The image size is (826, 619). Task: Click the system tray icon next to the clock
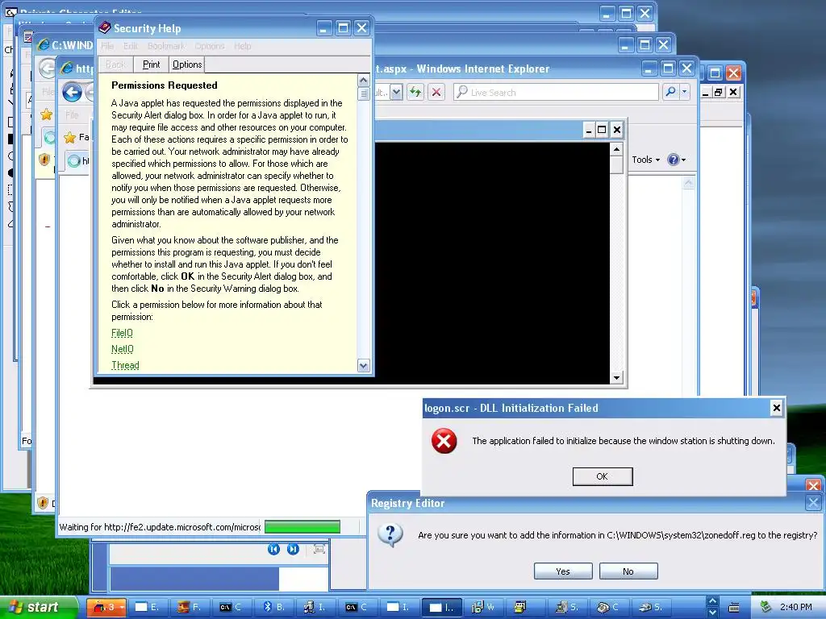766,607
